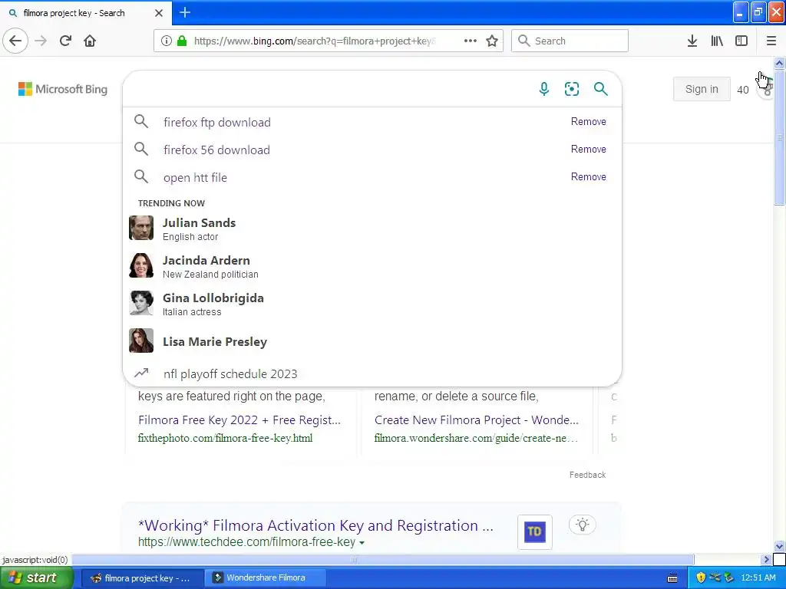Click the Sign in button on Bing

click(x=702, y=89)
